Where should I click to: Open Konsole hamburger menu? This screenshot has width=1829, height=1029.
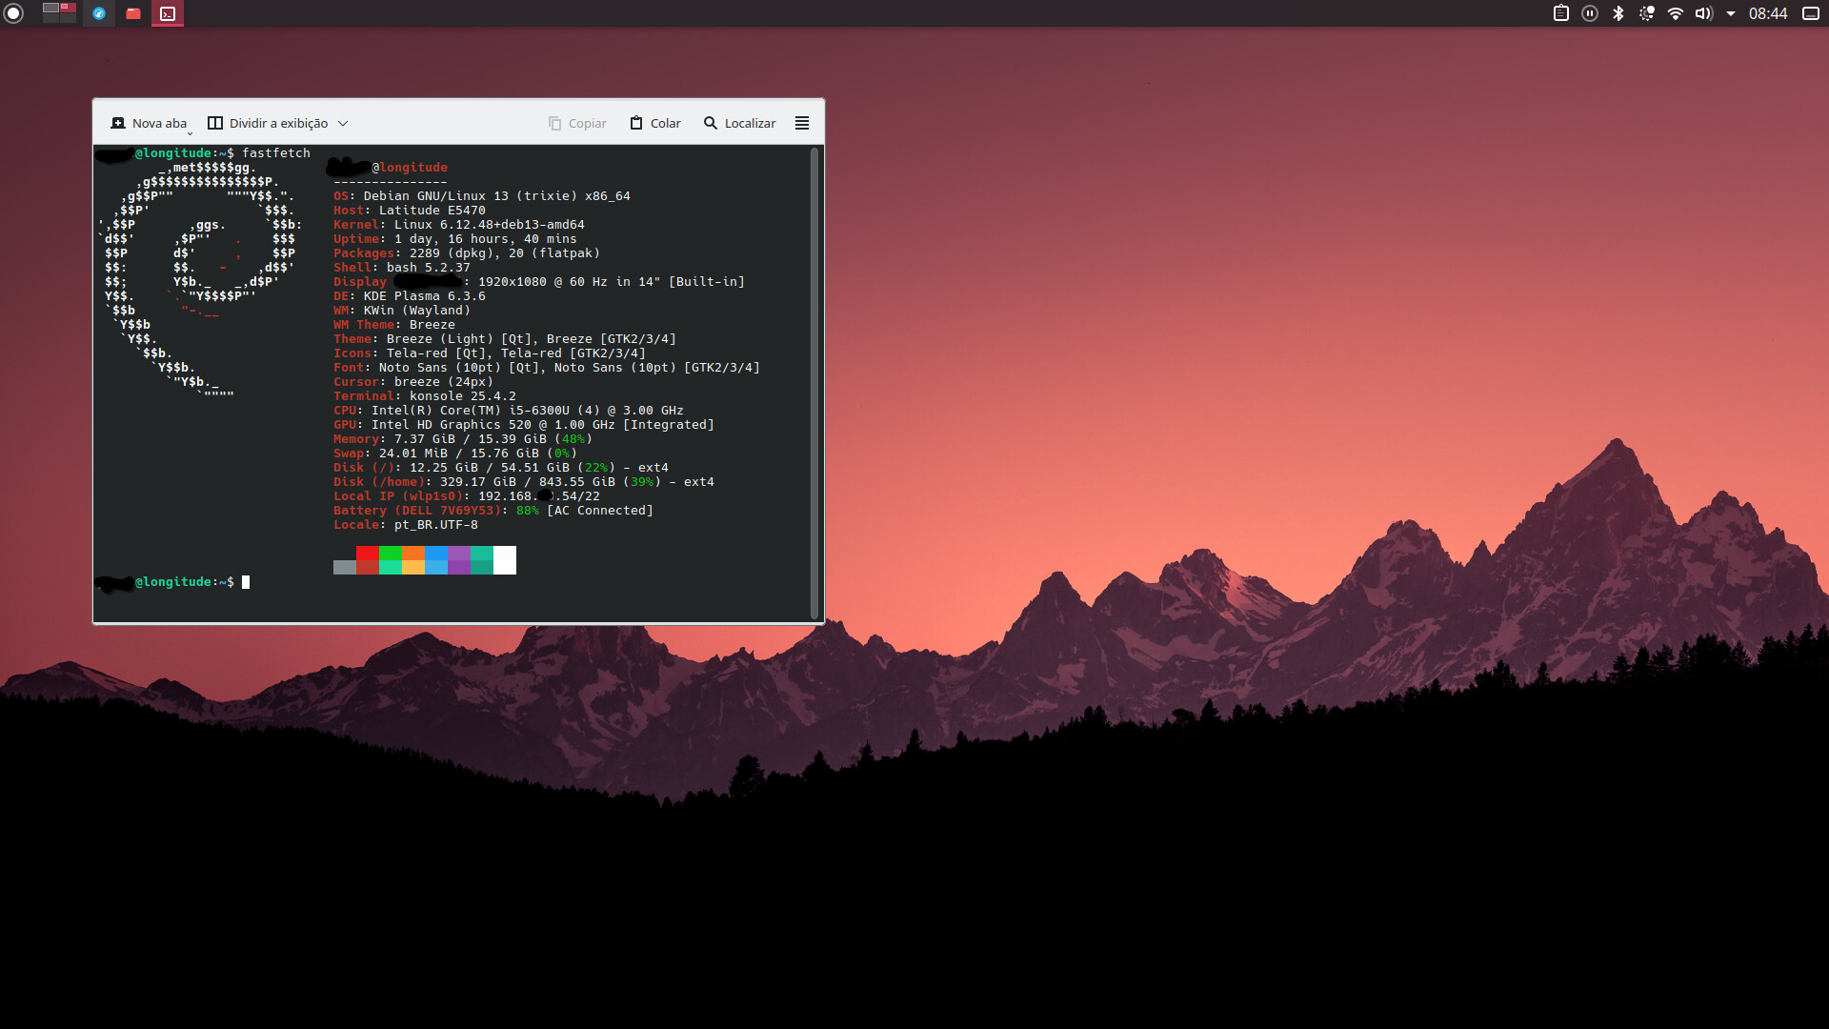pos(802,123)
